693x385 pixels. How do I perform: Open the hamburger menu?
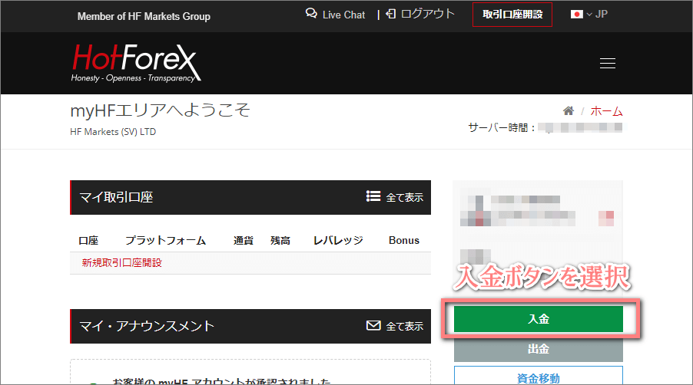[607, 64]
